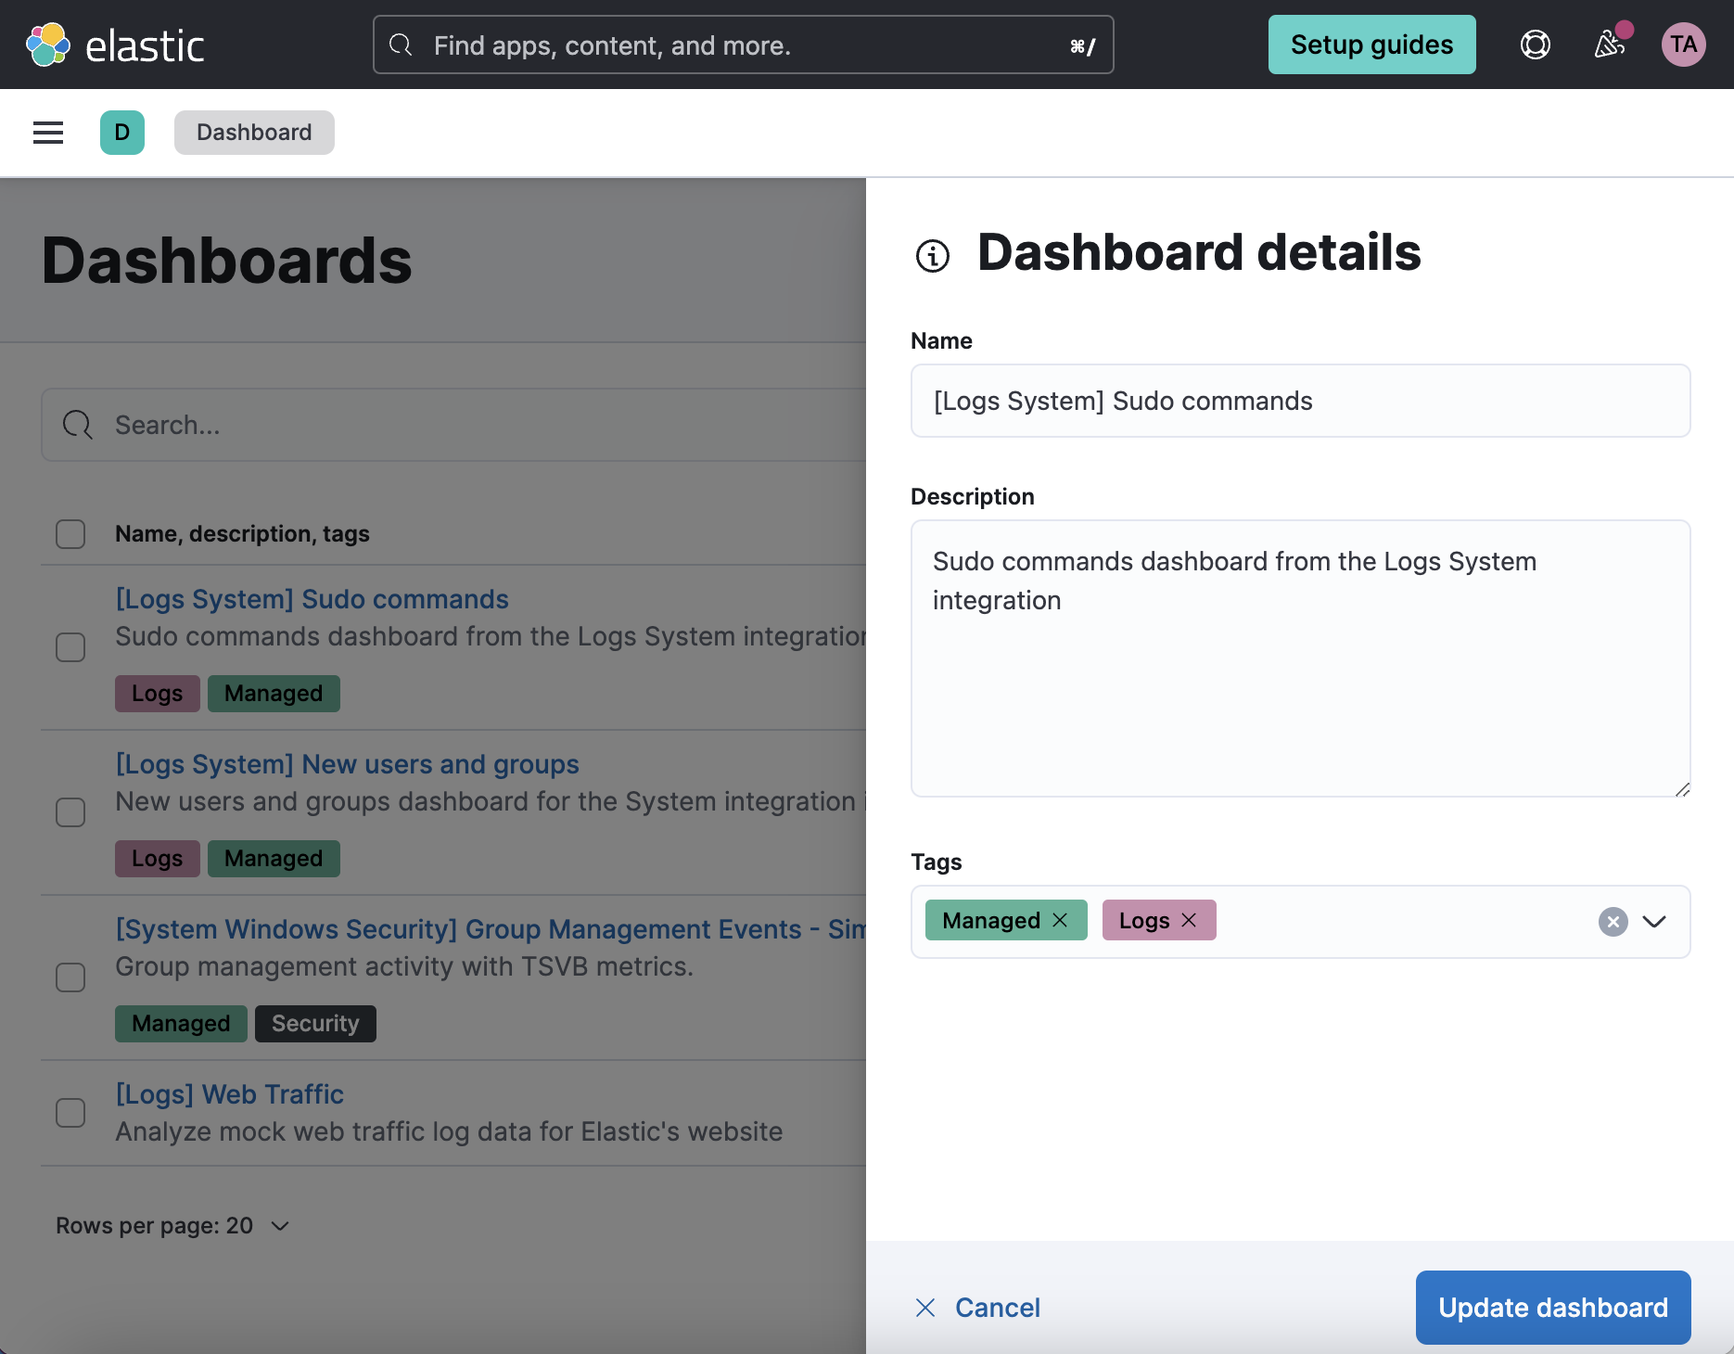Viewport: 1734px width, 1354px height.
Task: Cancel the Dashboard details edit
Action: pos(976,1307)
